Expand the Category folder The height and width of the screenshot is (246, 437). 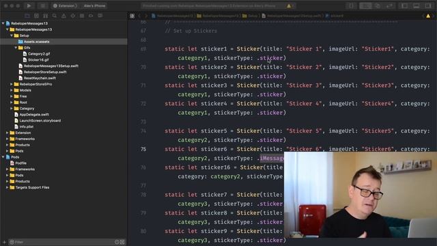click(x=12, y=109)
